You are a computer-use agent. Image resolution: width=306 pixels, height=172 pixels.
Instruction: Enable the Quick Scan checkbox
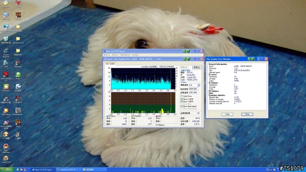182,97
